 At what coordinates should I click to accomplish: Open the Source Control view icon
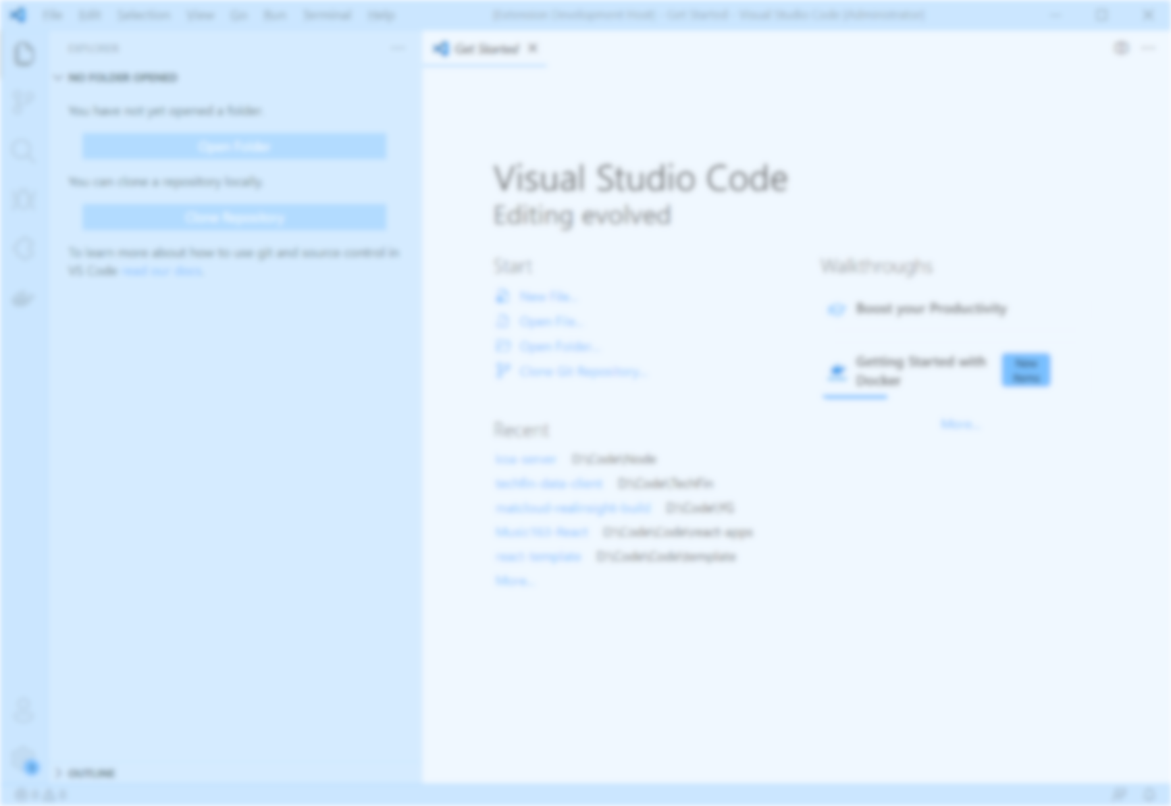click(24, 103)
